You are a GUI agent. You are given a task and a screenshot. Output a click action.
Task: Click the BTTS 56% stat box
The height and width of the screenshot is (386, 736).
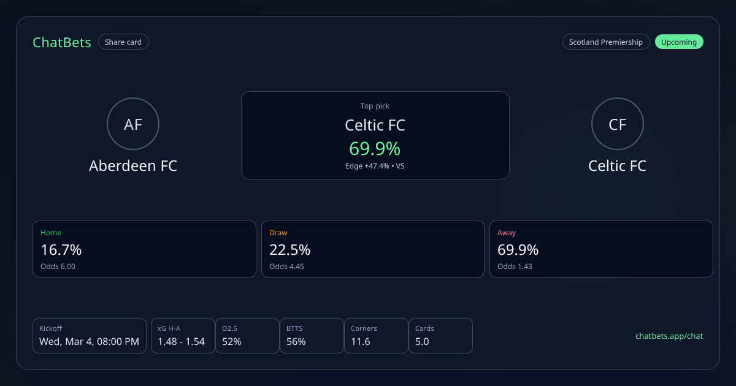pos(312,336)
